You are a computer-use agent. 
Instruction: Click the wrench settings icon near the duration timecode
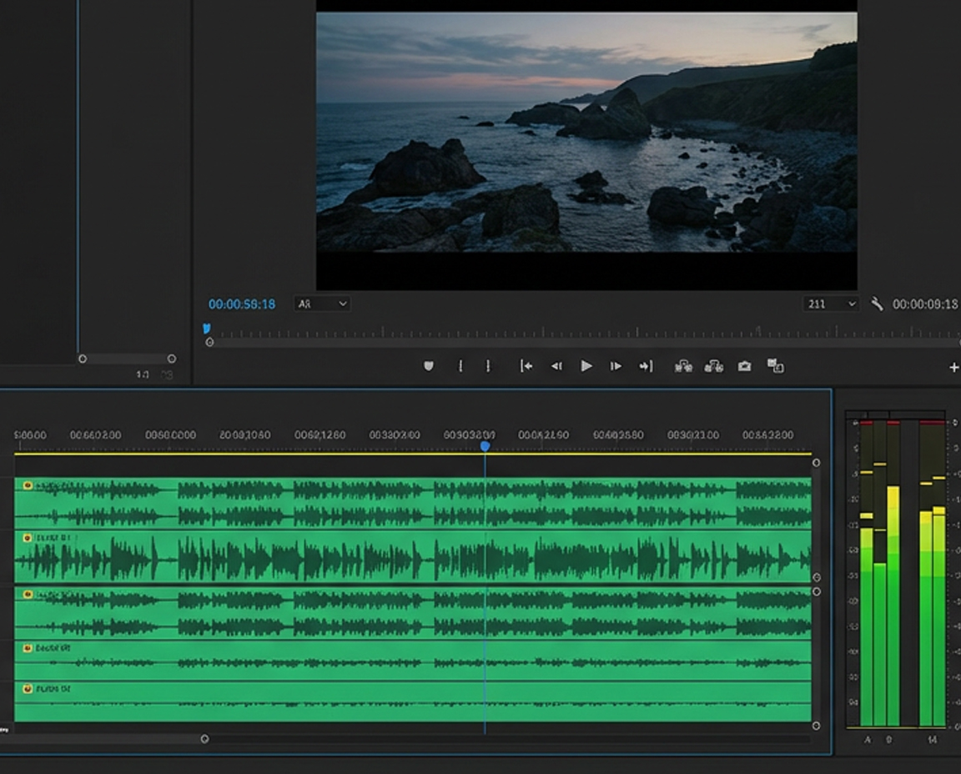click(877, 304)
